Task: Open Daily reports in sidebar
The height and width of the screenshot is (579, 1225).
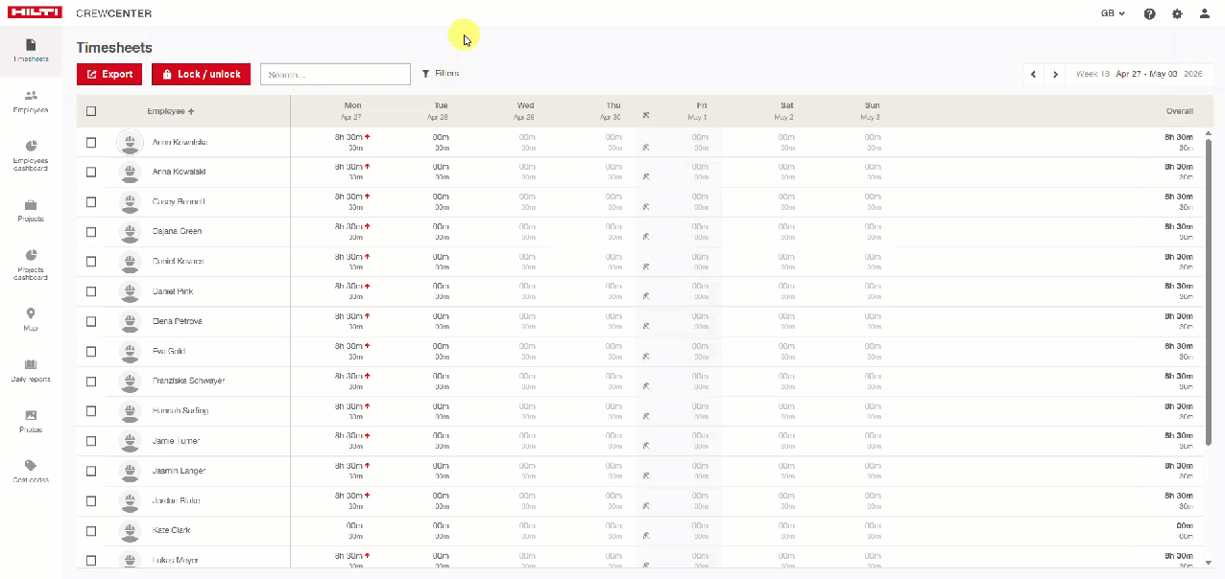Action: point(31,370)
